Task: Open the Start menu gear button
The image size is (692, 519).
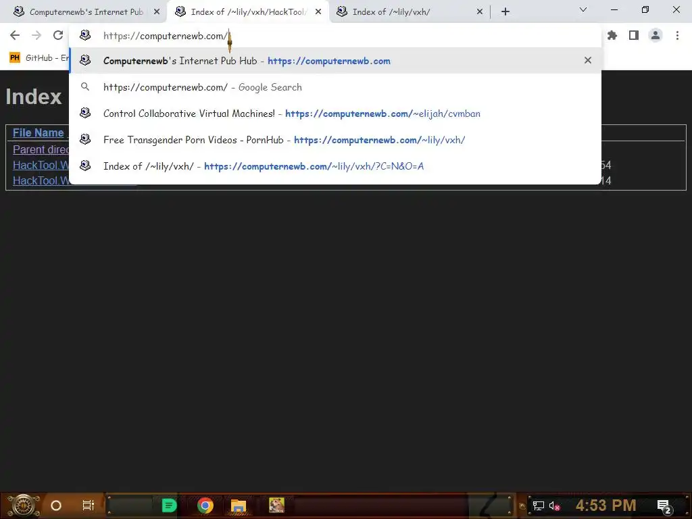Action: (x=24, y=505)
